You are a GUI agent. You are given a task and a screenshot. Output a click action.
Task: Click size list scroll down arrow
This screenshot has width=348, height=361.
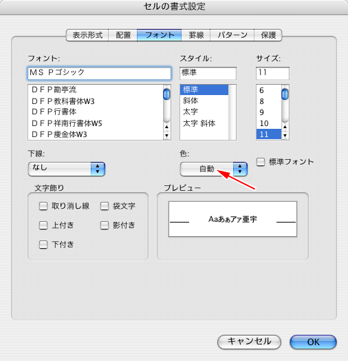tap(285, 136)
